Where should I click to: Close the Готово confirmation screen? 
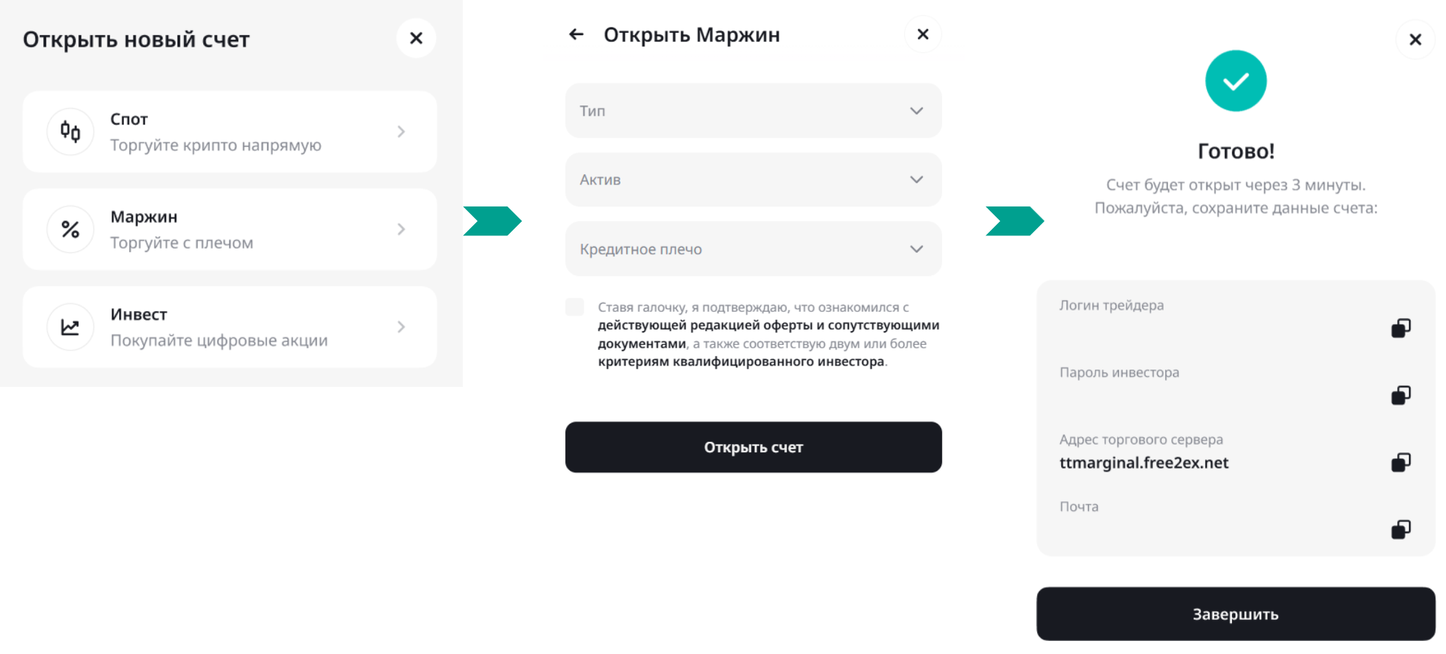(x=1415, y=40)
